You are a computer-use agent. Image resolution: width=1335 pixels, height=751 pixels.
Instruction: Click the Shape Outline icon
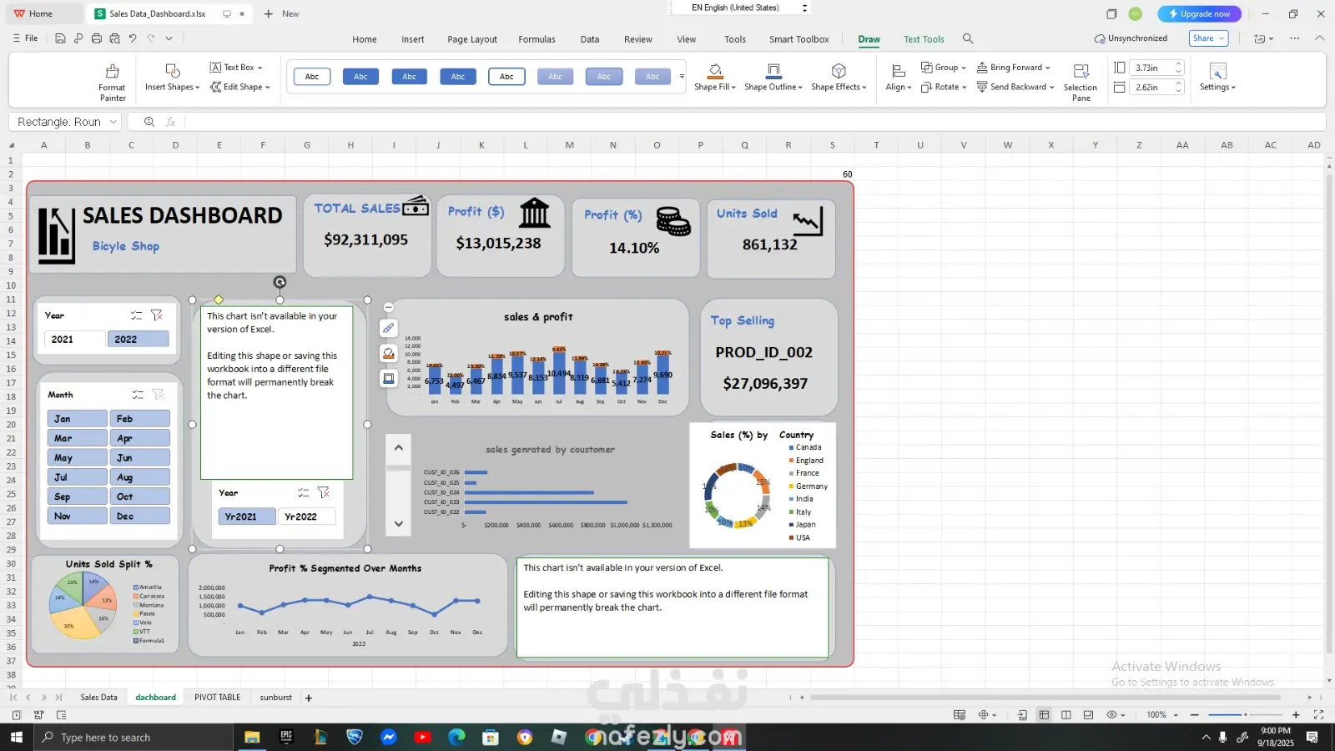click(x=773, y=70)
